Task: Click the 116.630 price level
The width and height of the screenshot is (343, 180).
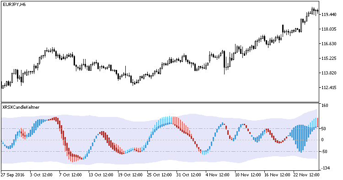Action: 329,44
